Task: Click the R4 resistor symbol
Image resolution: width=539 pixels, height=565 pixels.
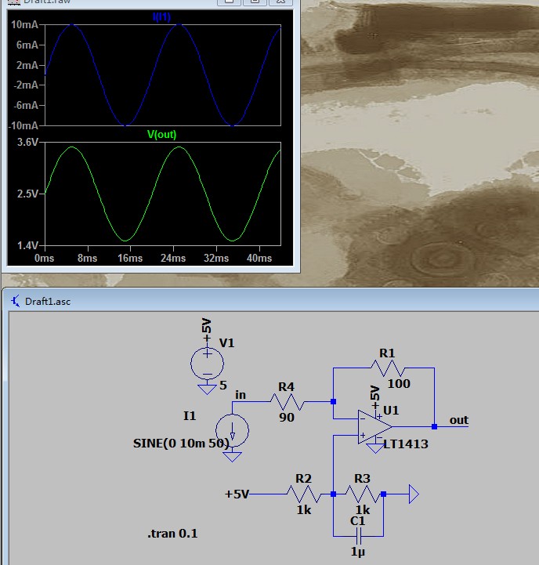Action: pos(287,401)
